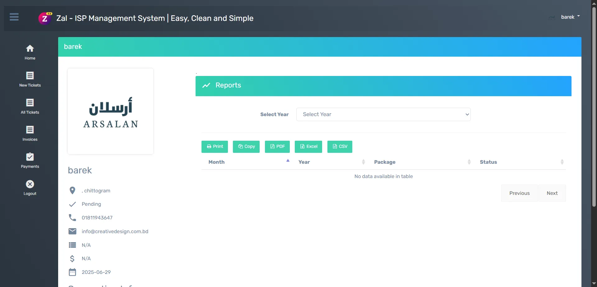Screen dimensions: 597x287
Task: Click the package list icon
Action: coord(72,245)
